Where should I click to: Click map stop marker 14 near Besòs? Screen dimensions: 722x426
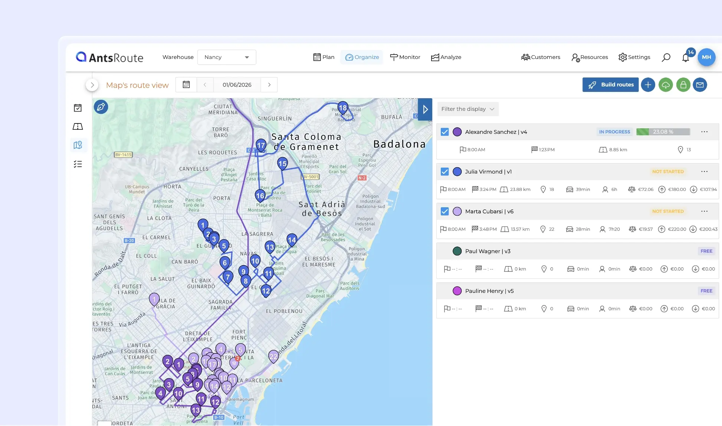click(292, 240)
